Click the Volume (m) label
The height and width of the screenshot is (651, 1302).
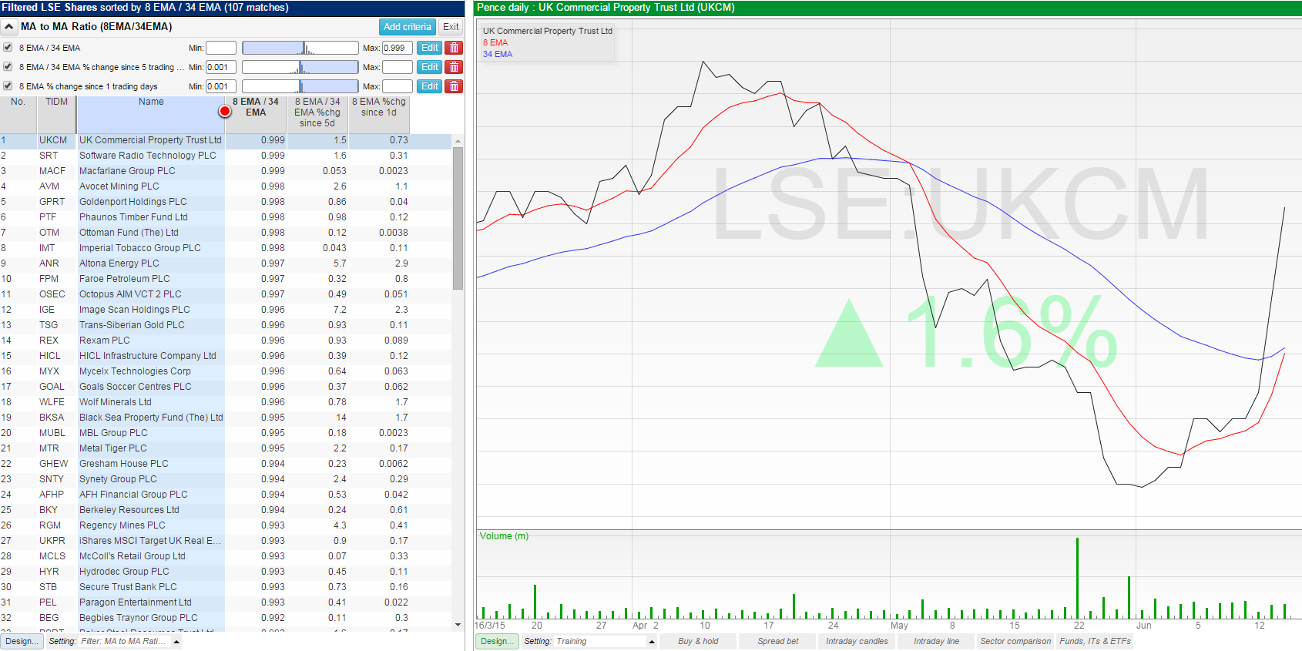coord(504,536)
